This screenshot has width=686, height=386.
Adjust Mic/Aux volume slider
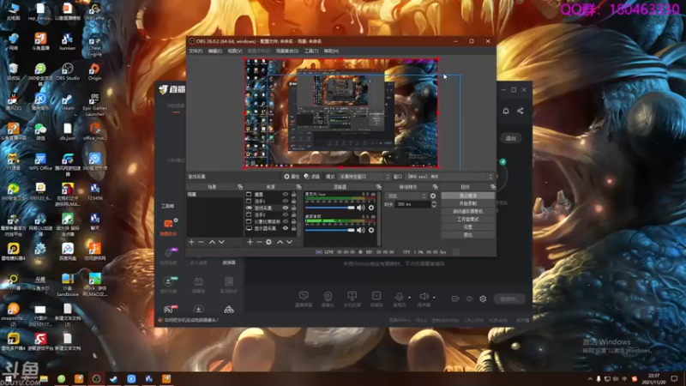pyautogui.click(x=329, y=208)
